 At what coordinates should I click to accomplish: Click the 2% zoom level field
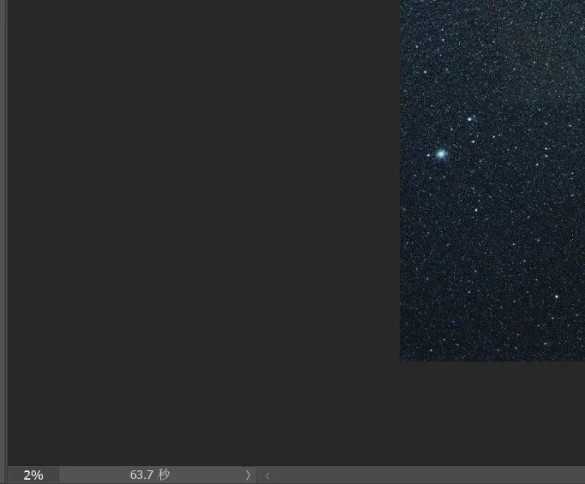[33, 475]
